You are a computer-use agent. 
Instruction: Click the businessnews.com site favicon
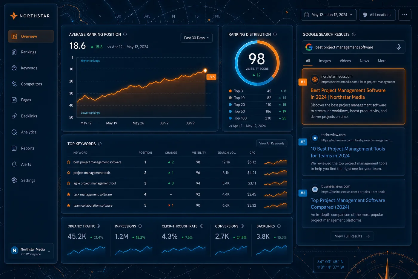point(315,189)
